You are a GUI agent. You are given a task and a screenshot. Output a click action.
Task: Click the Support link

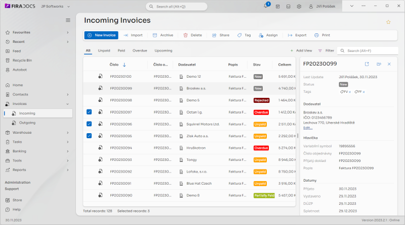click(x=12, y=189)
